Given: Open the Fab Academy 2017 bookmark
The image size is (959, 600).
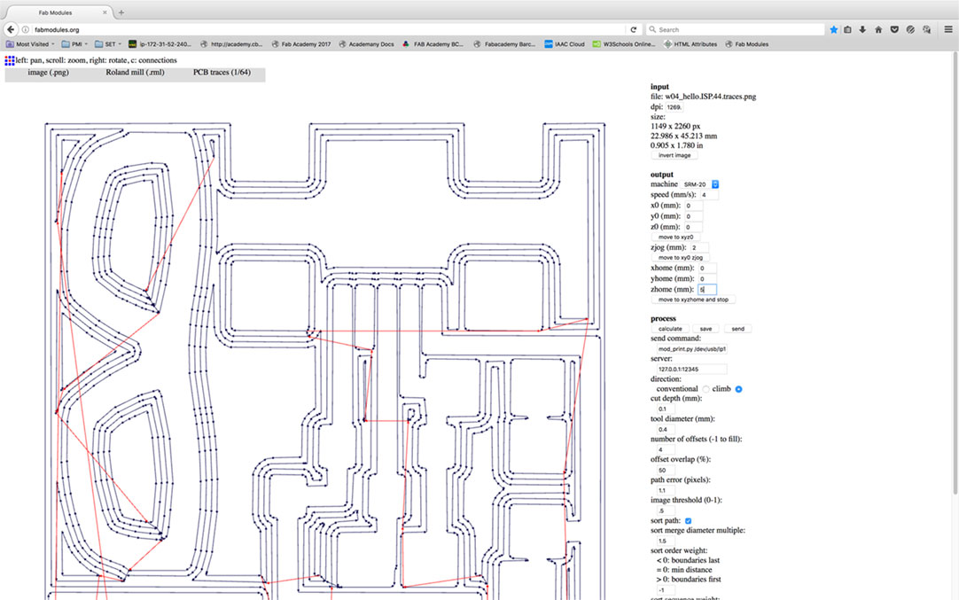Looking at the screenshot, I should coord(301,44).
